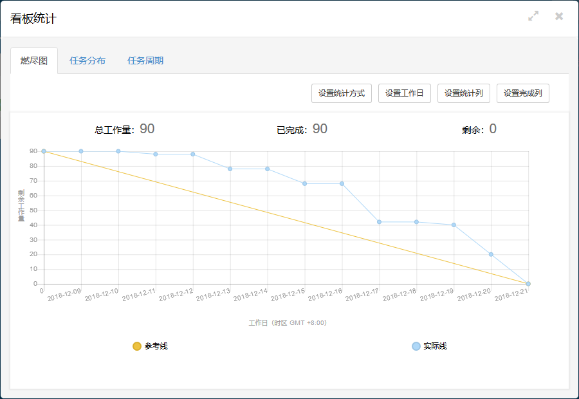Click the 设置完成列 button
Screen dimensions: 579x399
(x=523, y=93)
